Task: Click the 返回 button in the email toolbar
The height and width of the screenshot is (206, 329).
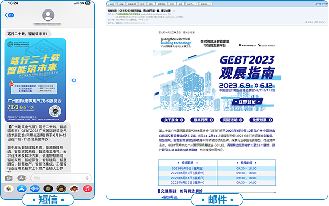Action: [x=111, y=4]
